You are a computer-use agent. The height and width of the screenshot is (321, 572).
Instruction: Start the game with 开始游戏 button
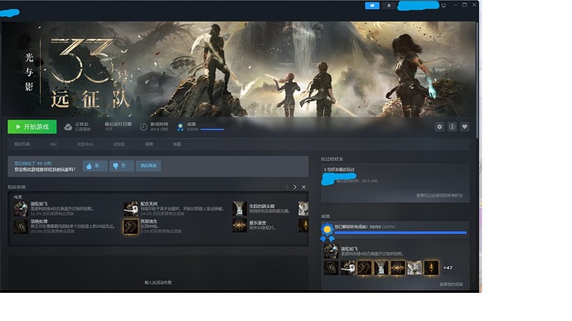32,127
